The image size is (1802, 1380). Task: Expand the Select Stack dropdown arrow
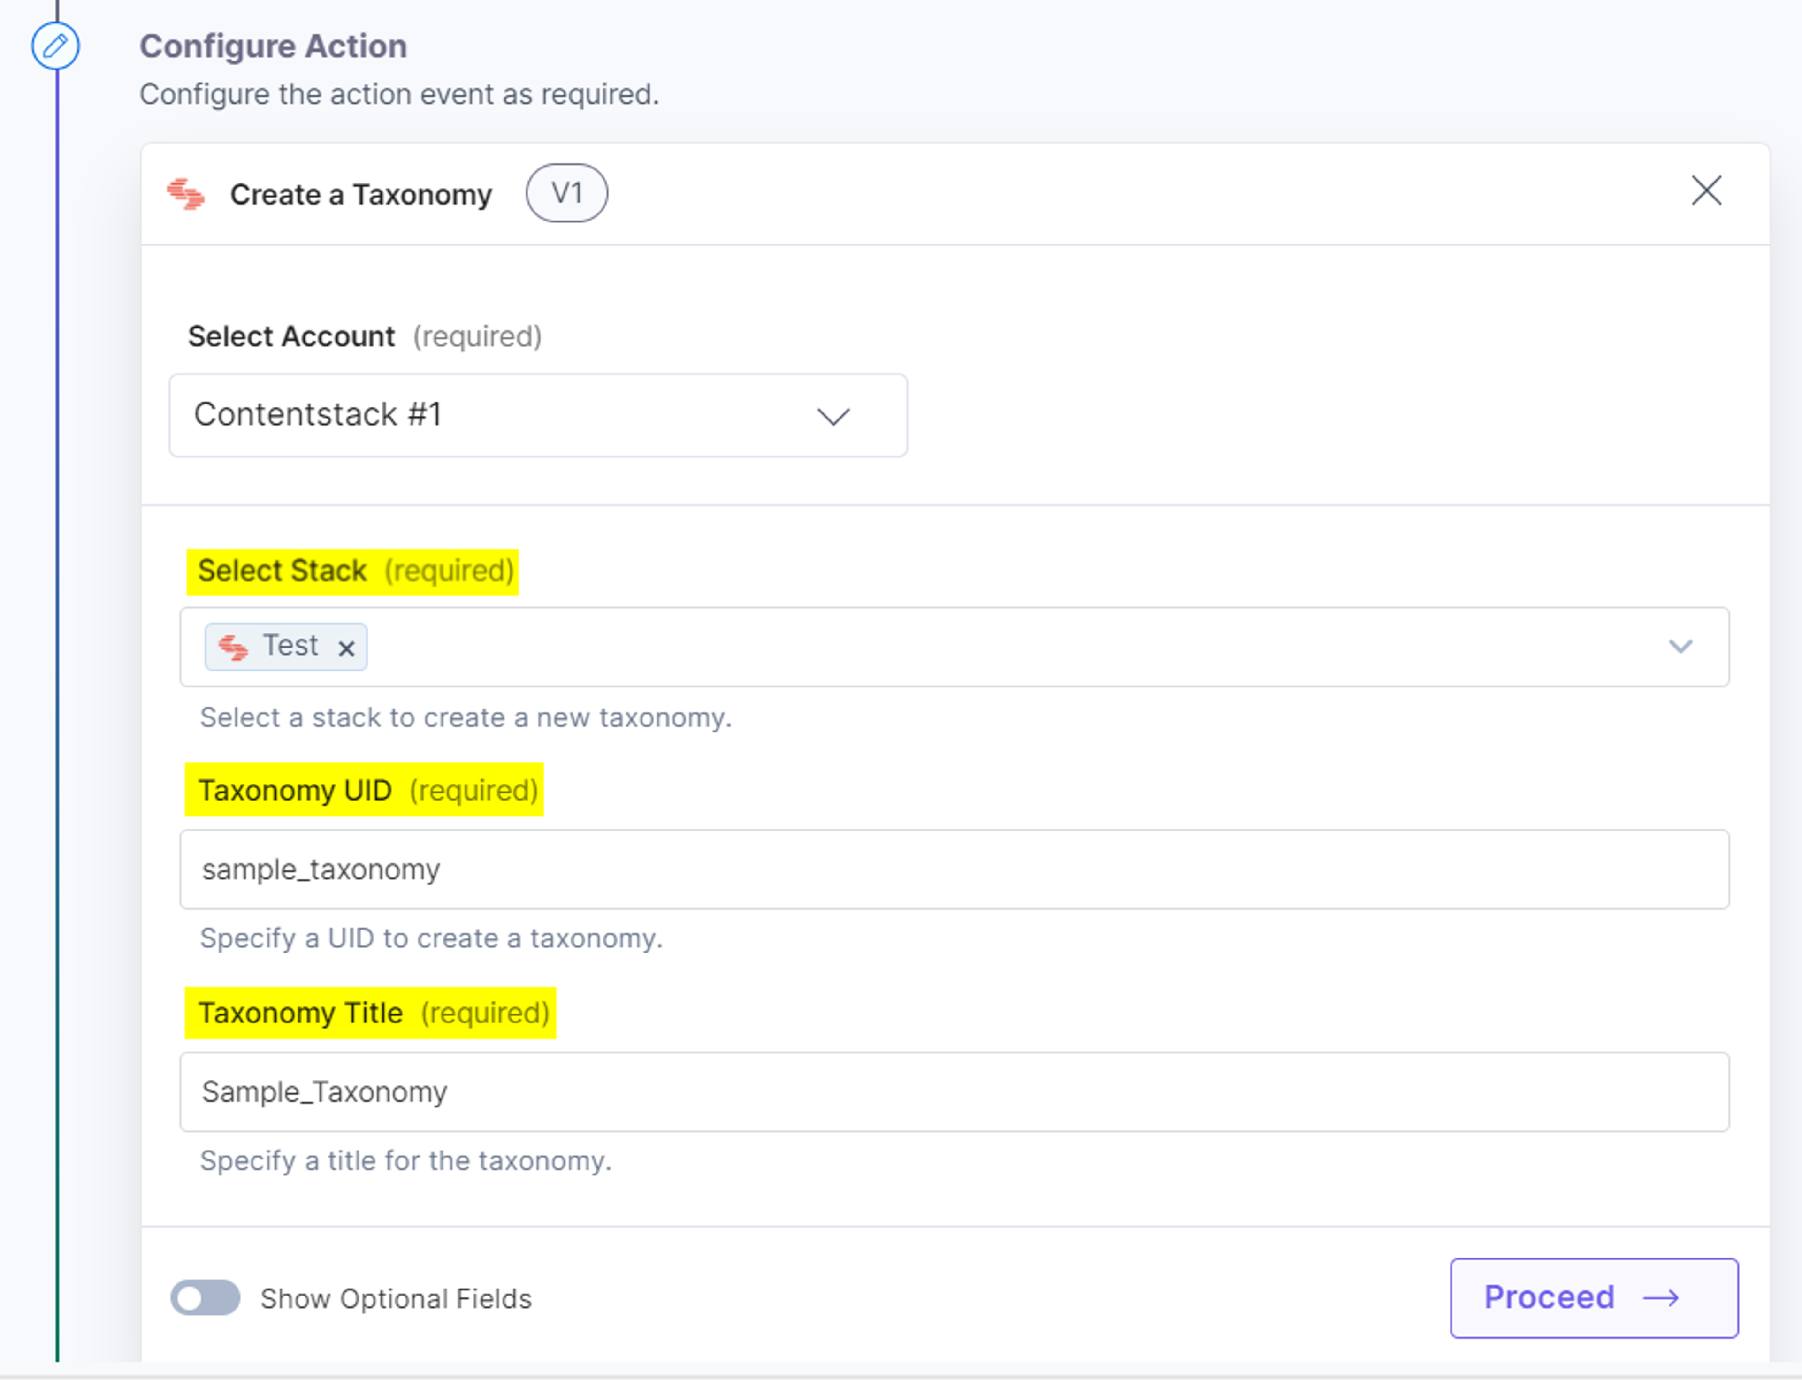point(1680,647)
